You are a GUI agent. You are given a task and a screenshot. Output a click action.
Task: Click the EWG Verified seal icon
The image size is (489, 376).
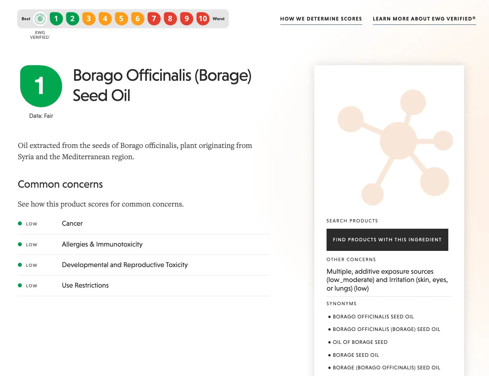[x=40, y=19]
